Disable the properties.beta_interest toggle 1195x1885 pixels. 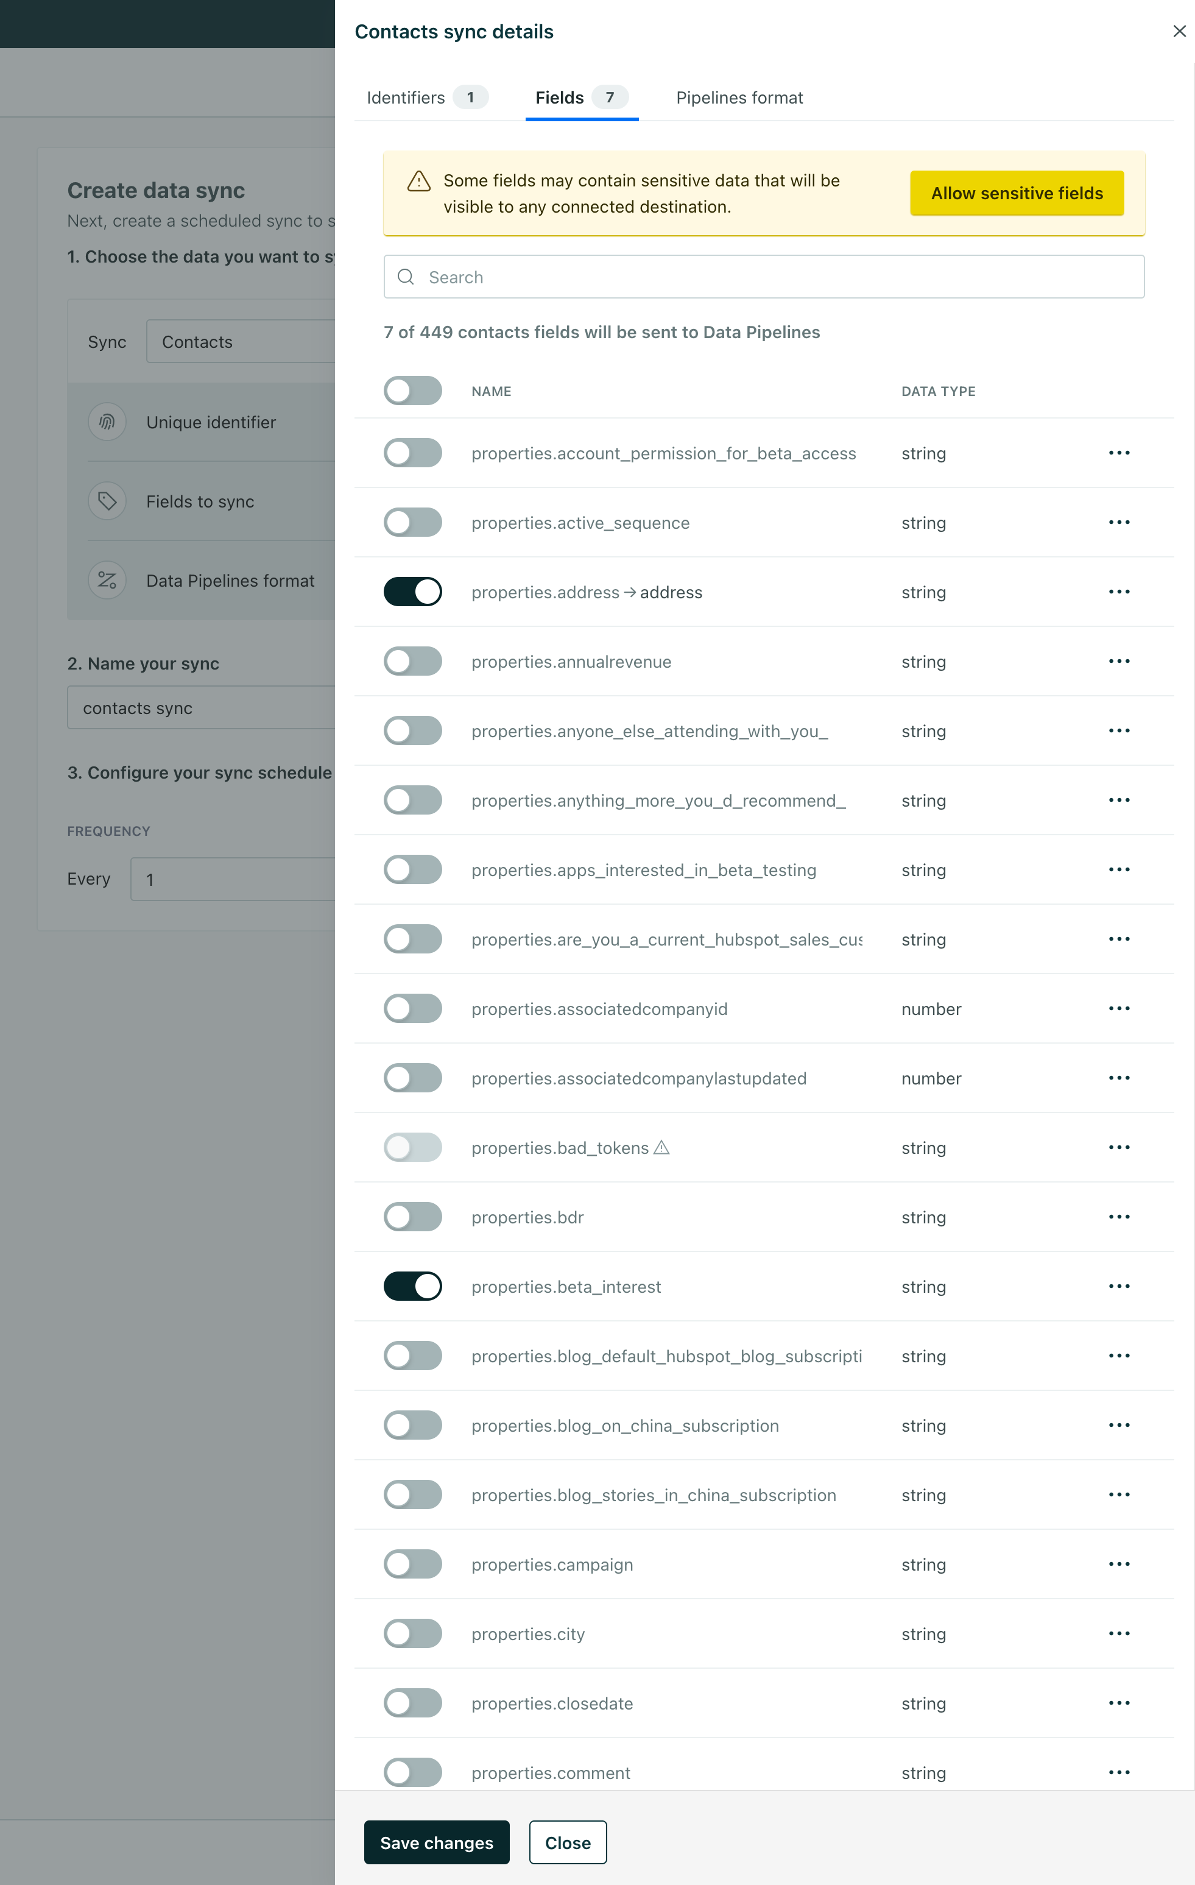(412, 1286)
